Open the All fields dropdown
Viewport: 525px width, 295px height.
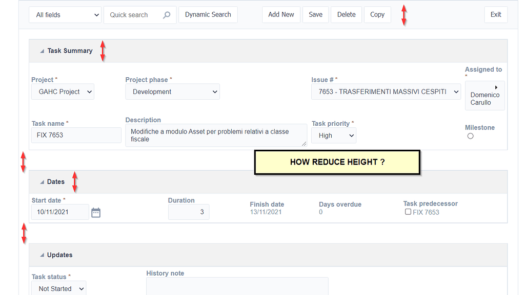65,15
